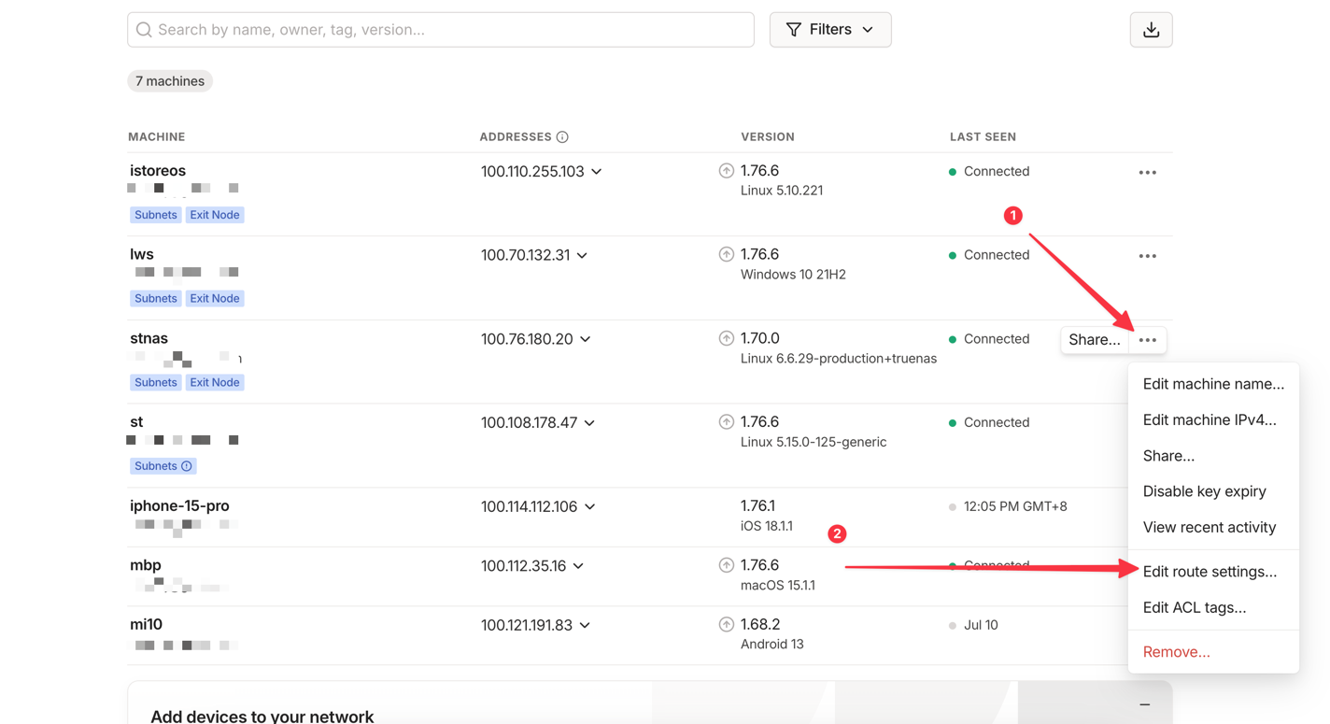1330x724 pixels.
Task: Expand addresses for 100.110.255.103
Action: [x=597, y=172]
